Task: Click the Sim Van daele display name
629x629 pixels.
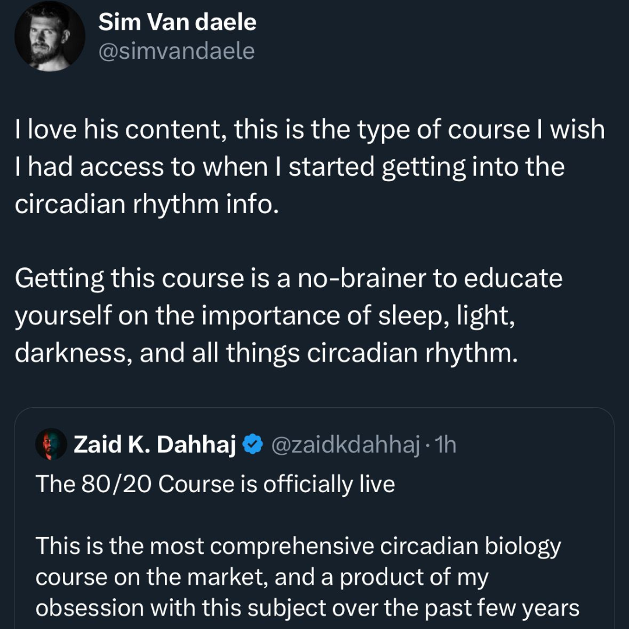Action: click(x=177, y=23)
